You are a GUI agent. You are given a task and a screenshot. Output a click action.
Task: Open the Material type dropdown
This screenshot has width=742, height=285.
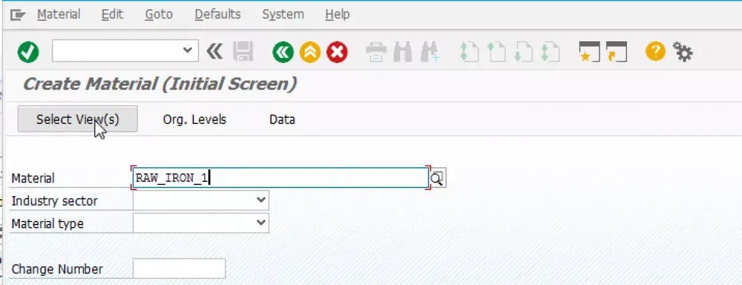click(x=262, y=222)
